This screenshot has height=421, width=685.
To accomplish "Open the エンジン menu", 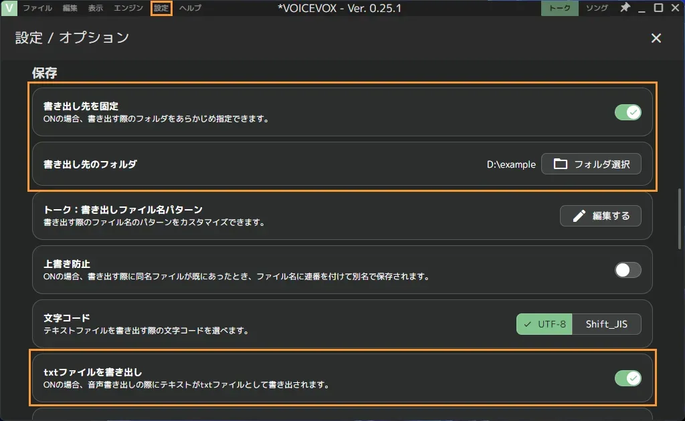I will tap(128, 8).
